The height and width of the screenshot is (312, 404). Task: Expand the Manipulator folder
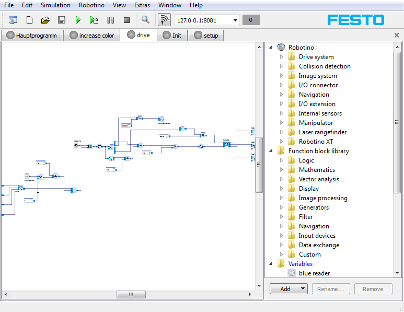281,123
